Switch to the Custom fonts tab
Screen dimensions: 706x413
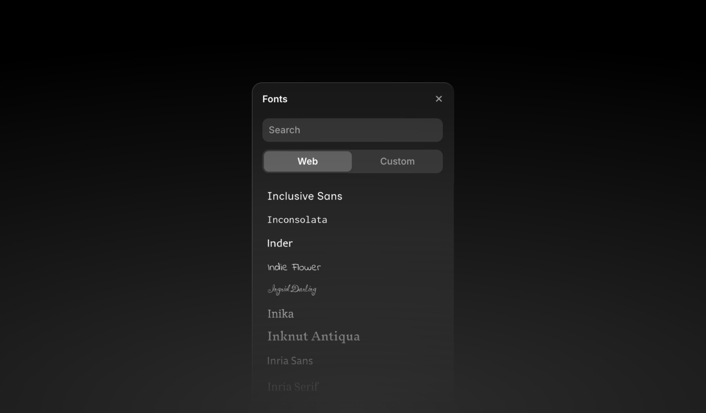click(397, 161)
